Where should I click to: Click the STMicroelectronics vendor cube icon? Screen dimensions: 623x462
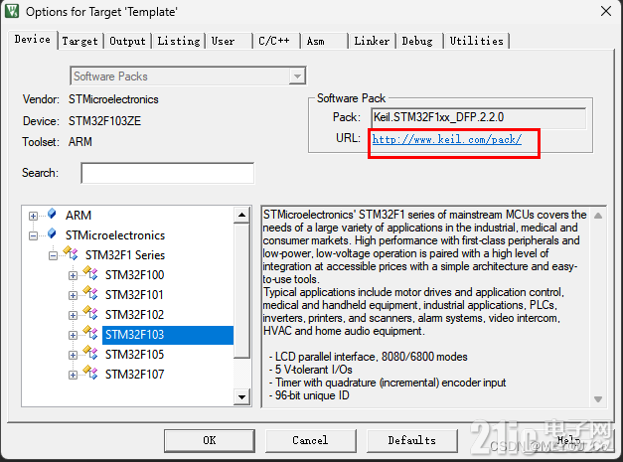click(52, 233)
